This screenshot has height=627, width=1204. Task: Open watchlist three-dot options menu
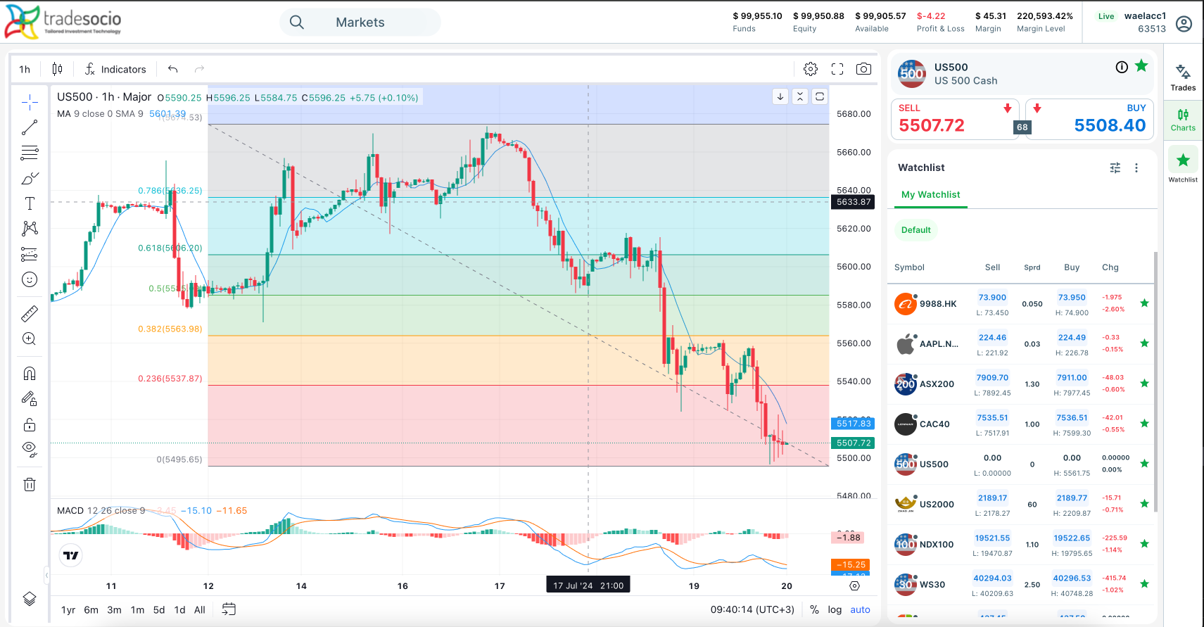click(x=1136, y=167)
